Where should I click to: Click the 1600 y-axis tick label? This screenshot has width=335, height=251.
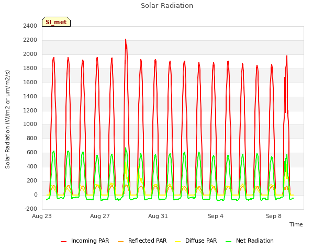coord(30,83)
